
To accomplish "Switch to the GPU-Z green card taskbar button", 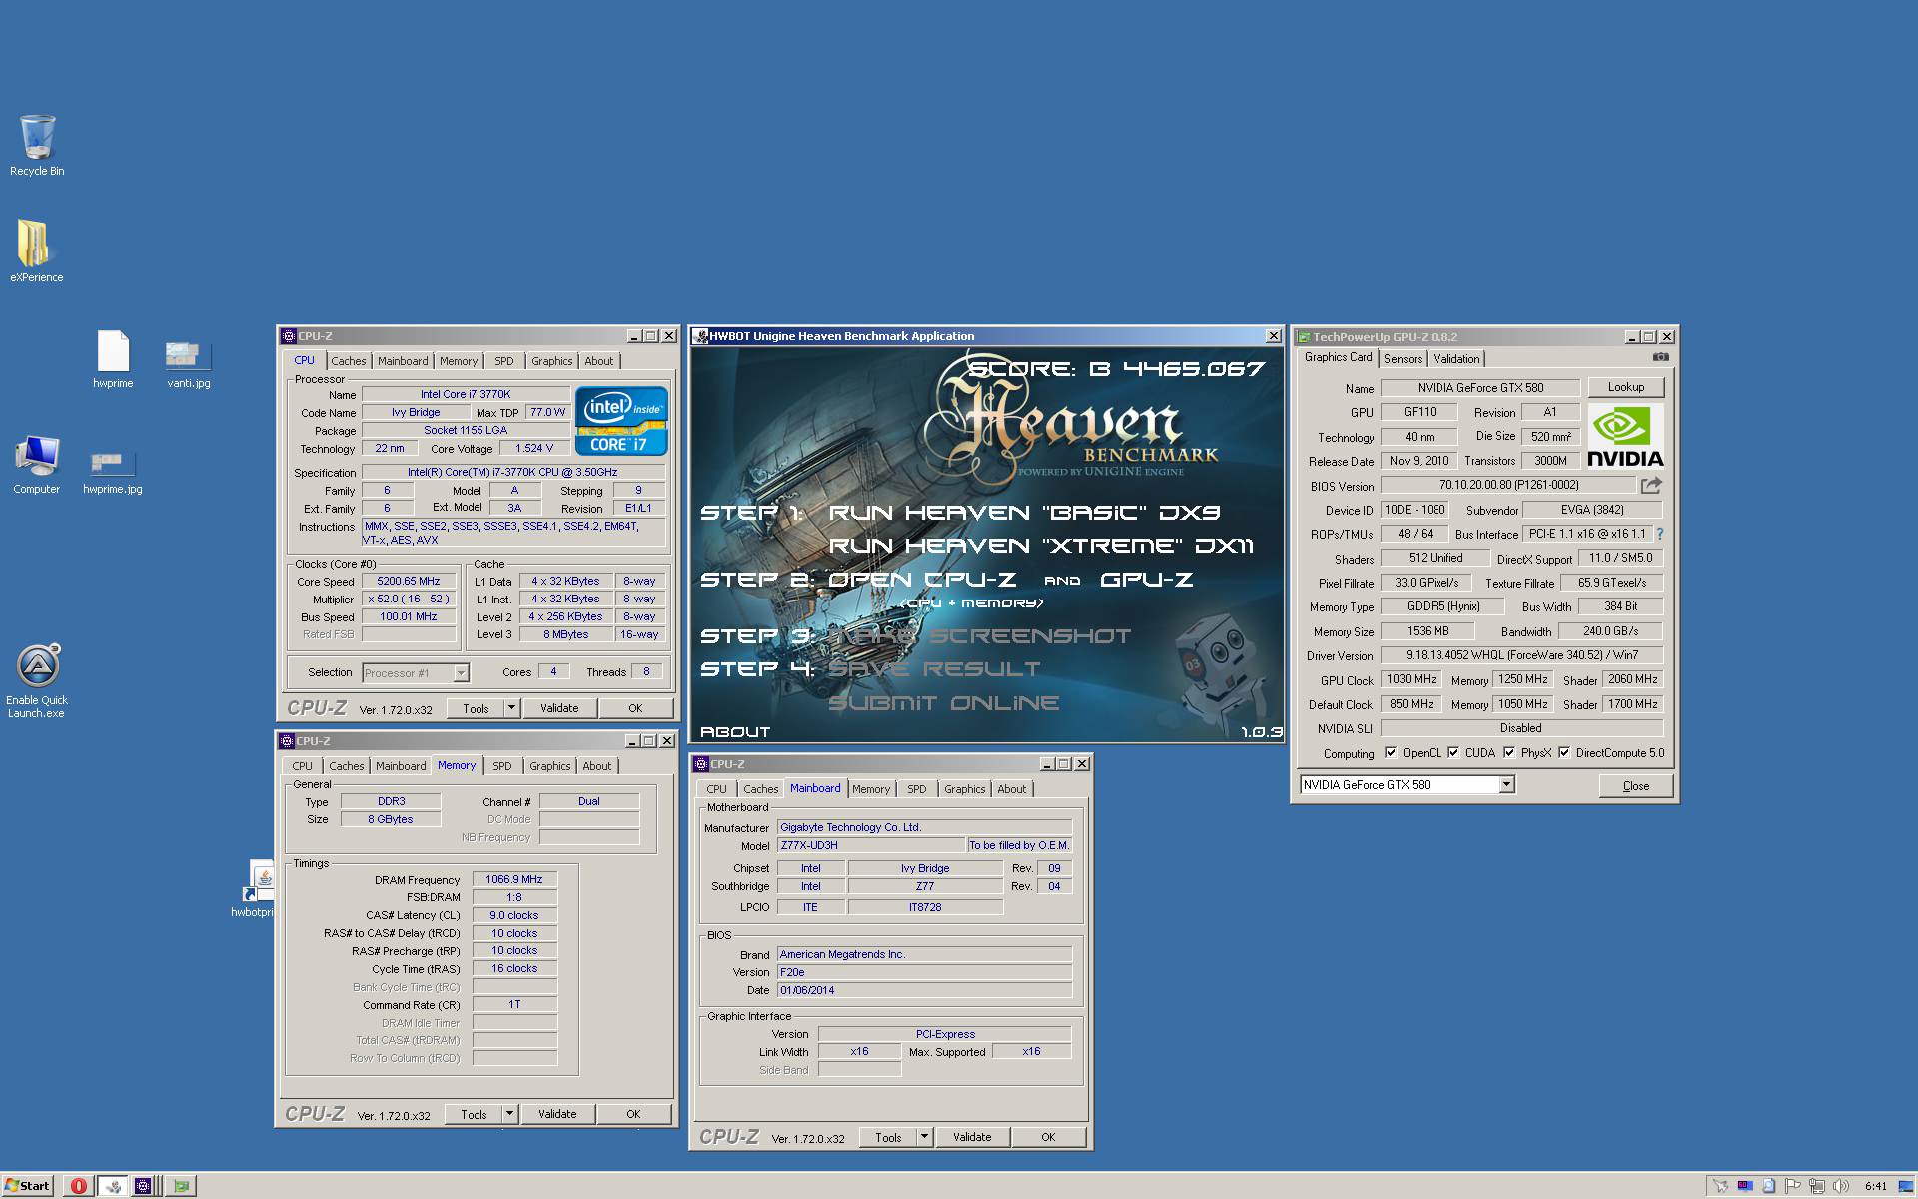I will click(x=181, y=1186).
